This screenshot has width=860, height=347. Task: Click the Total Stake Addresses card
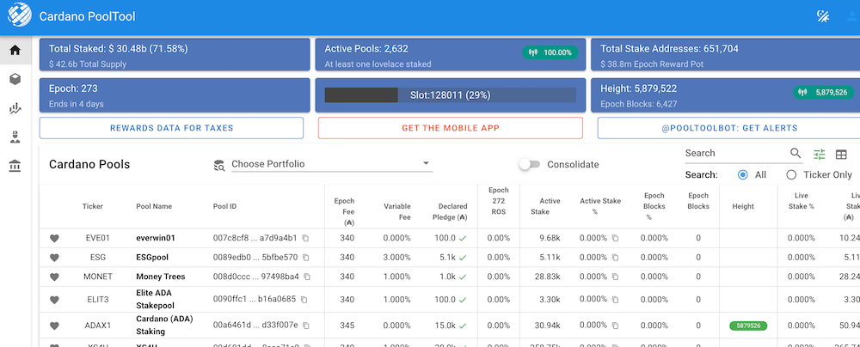(725, 55)
